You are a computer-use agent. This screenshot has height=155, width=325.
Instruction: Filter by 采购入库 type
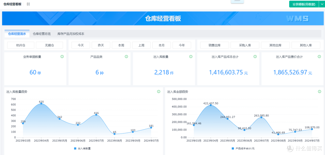tap(245, 45)
